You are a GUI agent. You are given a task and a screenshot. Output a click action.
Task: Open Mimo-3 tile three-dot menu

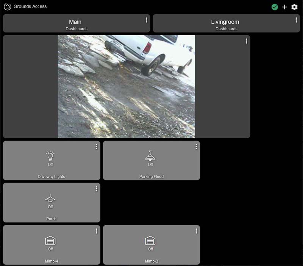coord(196,231)
